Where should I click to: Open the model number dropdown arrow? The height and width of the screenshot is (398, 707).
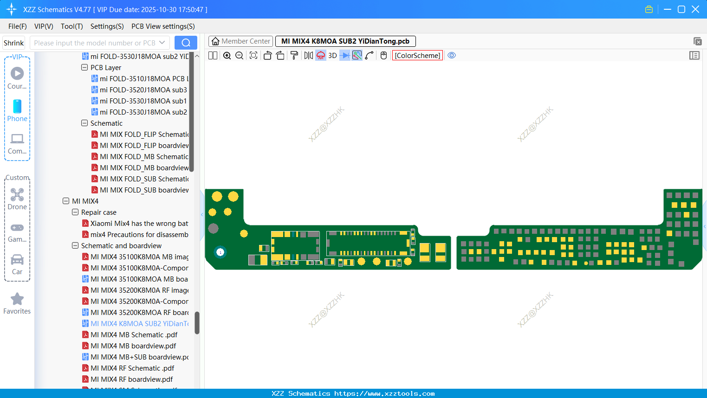(x=162, y=43)
